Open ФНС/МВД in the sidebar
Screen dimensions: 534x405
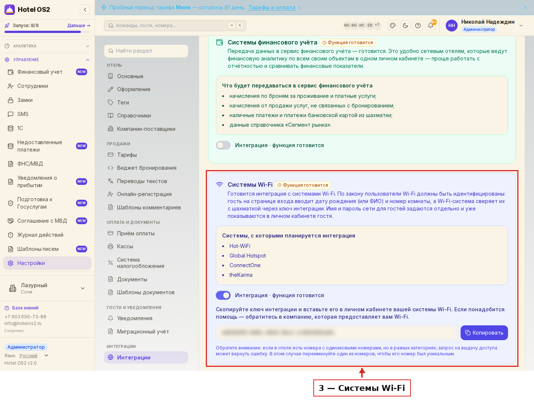(47, 164)
